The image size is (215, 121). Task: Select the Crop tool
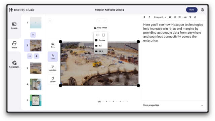(53, 57)
